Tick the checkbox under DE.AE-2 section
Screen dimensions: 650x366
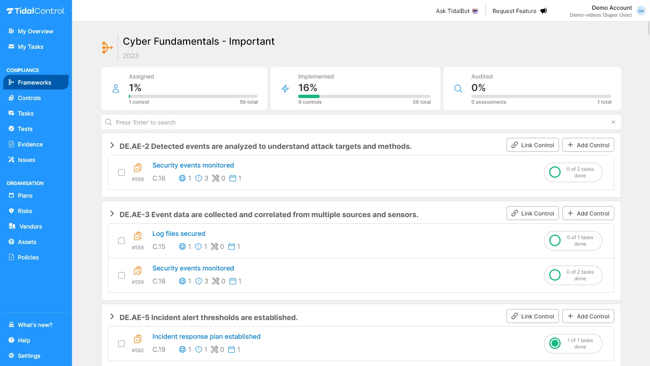click(121, 172)
